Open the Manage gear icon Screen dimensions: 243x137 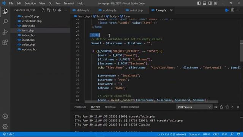(x=5, y=126)
